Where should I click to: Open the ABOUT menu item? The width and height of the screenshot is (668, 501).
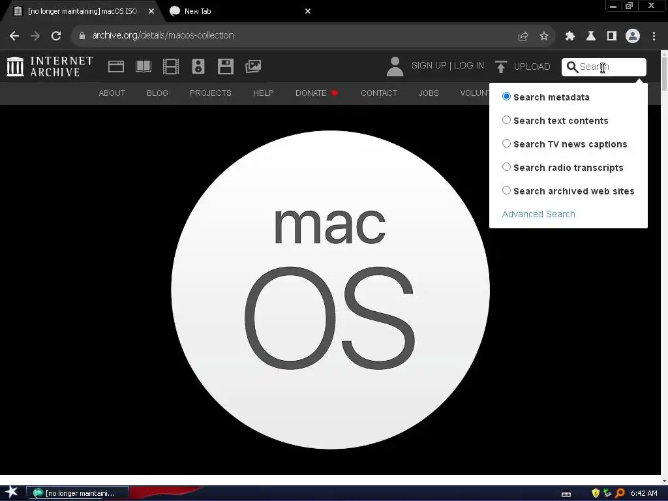coord(112,93)
